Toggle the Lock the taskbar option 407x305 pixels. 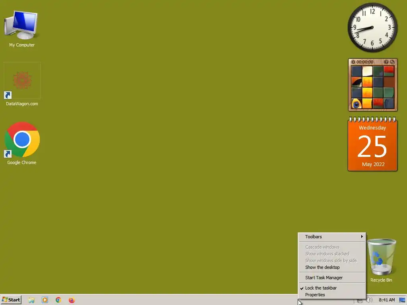pos(332,288)
